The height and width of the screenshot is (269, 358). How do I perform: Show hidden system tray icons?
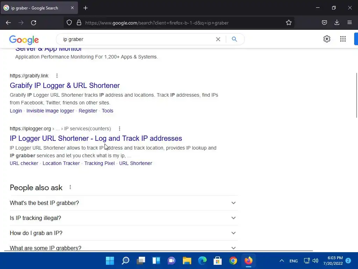tap(282, 261)
